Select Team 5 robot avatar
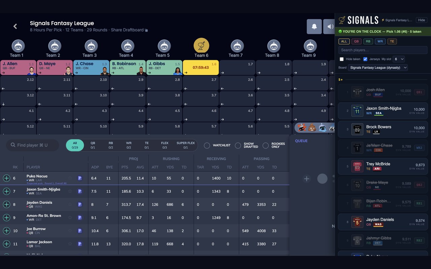 tap(164, 46)
